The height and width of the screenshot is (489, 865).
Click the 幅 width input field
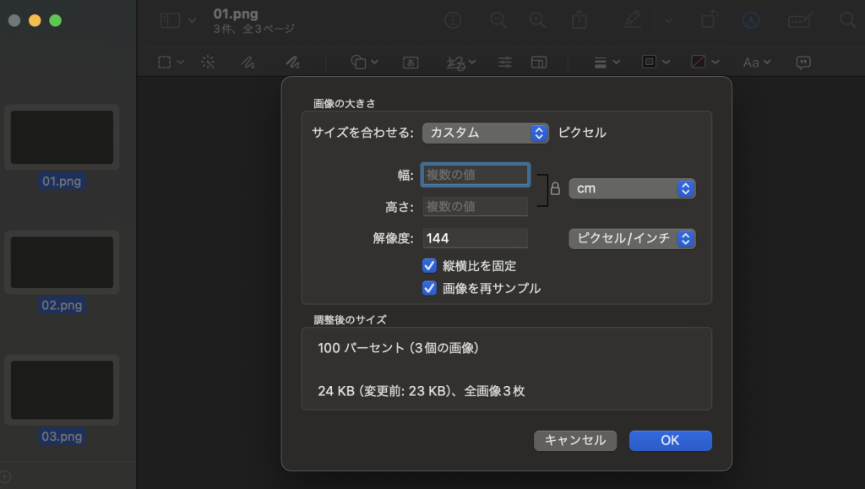coord(476,175)
